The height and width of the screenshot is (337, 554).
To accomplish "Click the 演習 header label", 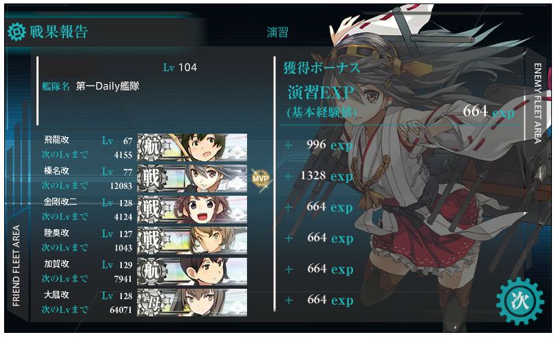I will click(x=277, y=32).
